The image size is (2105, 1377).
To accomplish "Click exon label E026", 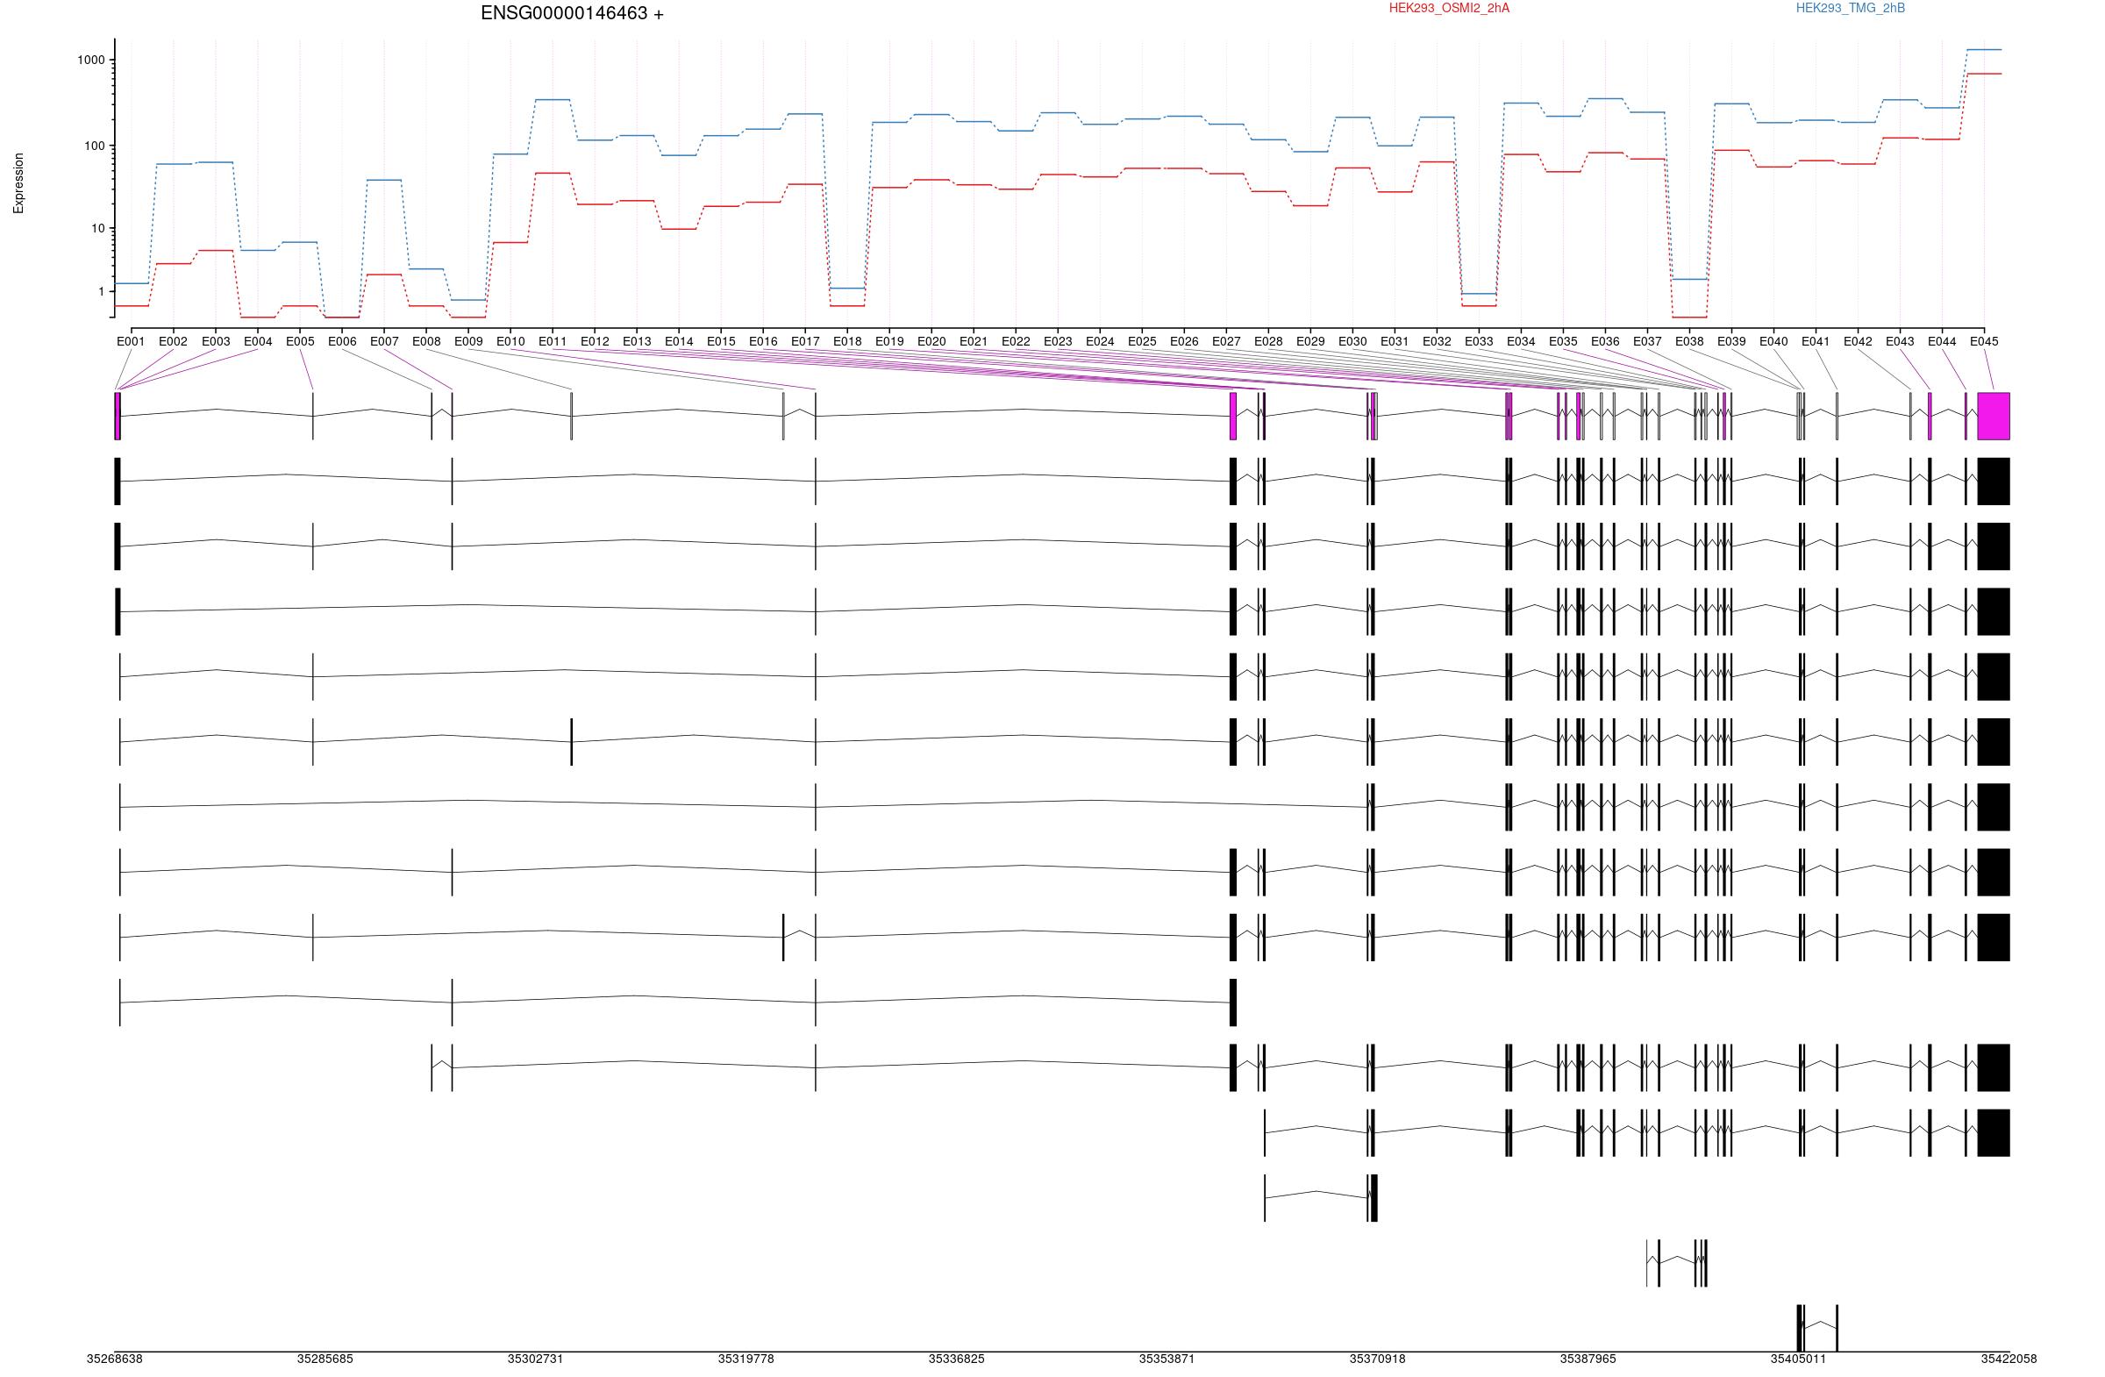I will coord(1184,341).
